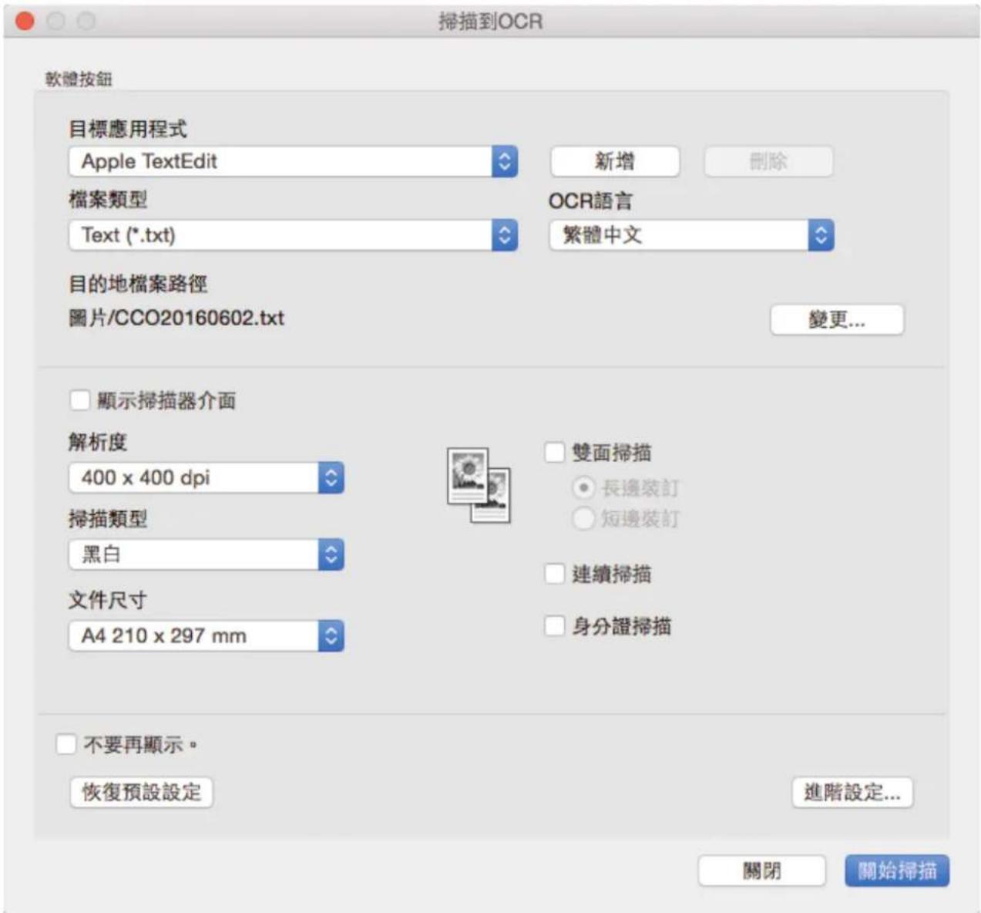The width and height of the screenshot is (981, 913).
Task: Close the window with the red button
Action: coord(25,21)
